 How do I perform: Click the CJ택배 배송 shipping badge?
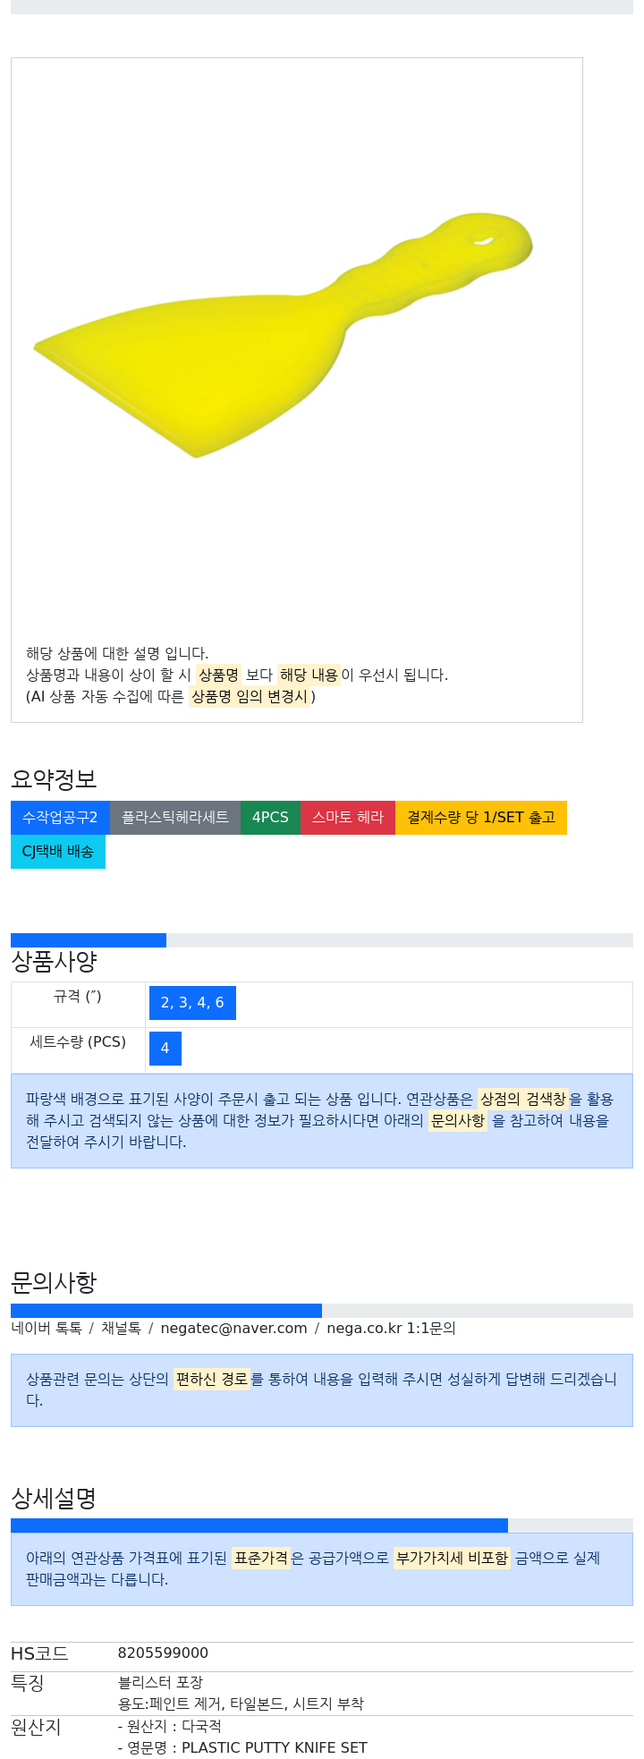click(58, 852)
